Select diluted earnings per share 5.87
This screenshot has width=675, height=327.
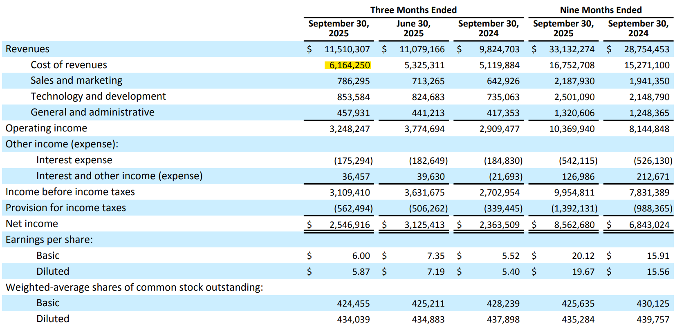pyautogui.click(x=361, y=272)
